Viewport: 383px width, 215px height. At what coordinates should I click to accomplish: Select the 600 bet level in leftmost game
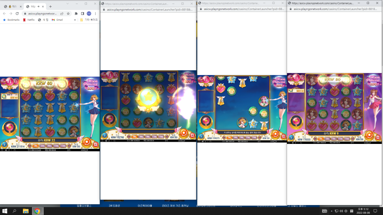[42, 146]
